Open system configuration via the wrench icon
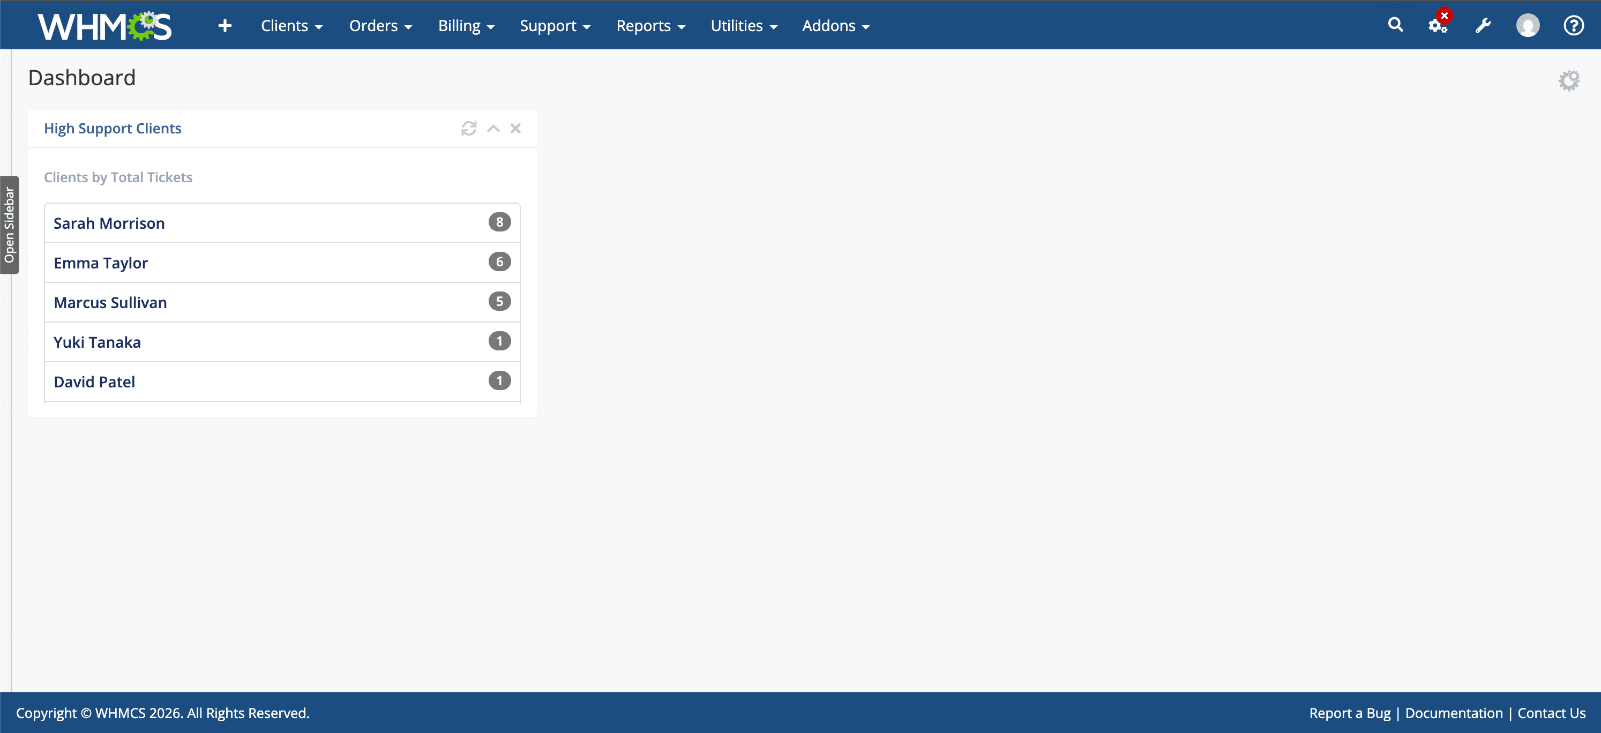This screenshot has height=733, width=1601. click(x=1483, y=26)
